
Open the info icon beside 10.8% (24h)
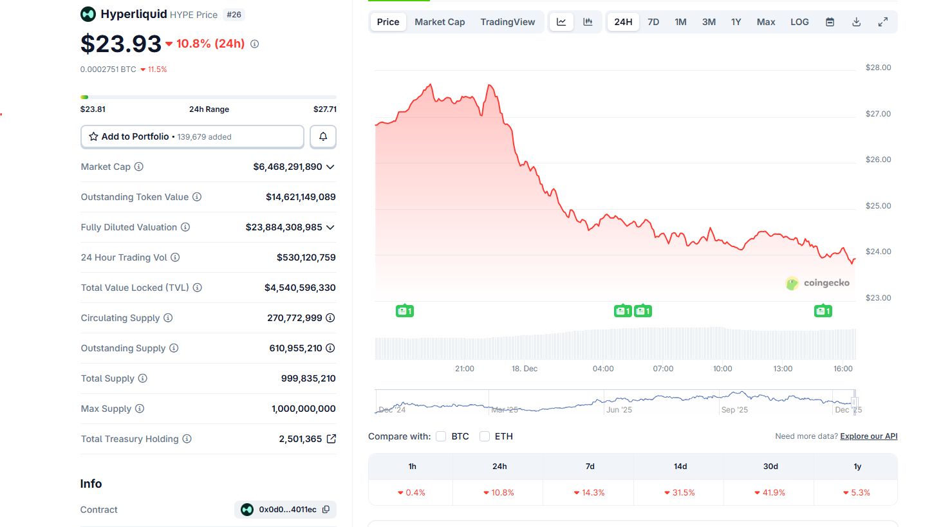point(255,44)
